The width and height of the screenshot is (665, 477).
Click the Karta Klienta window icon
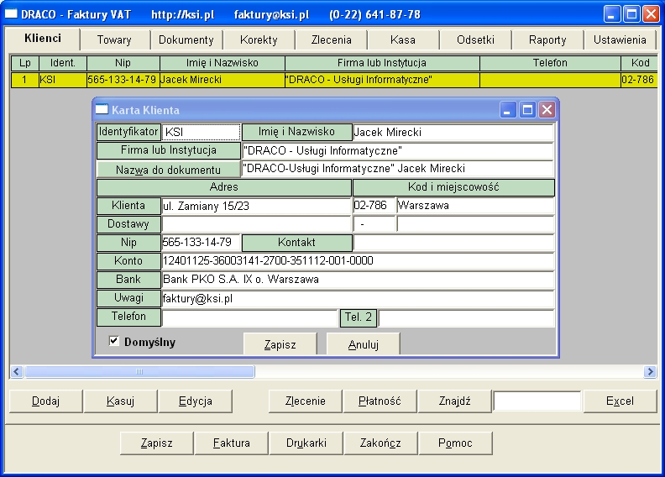pyautogui.click(x=102, y=110)
